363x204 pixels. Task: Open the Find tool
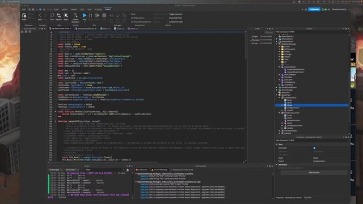click(52, 15)
